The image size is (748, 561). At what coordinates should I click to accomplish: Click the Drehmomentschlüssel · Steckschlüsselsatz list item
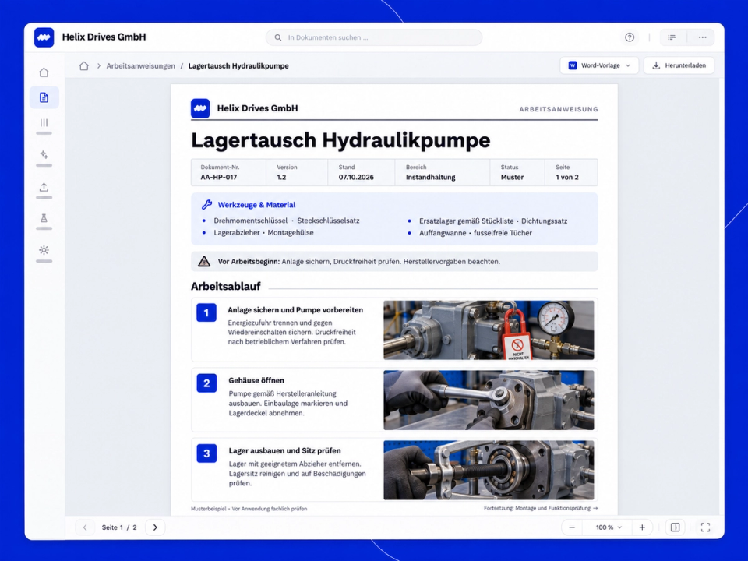[287, 221]
